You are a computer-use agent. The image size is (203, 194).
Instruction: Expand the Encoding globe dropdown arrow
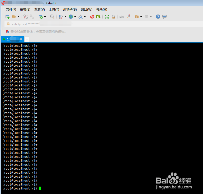[x=75, y=17]
